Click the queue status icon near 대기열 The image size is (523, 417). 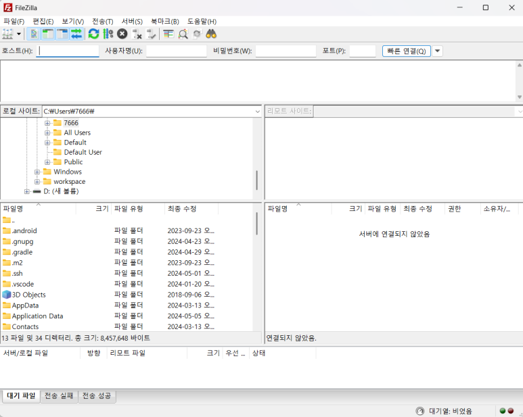point(420,411)
